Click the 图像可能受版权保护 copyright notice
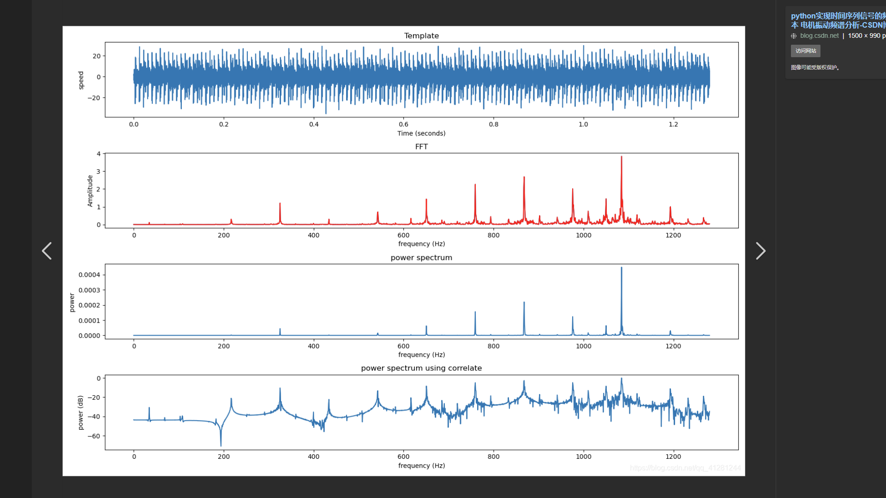The height and width of the screenshot is (498, 886). tap(815, 67)
